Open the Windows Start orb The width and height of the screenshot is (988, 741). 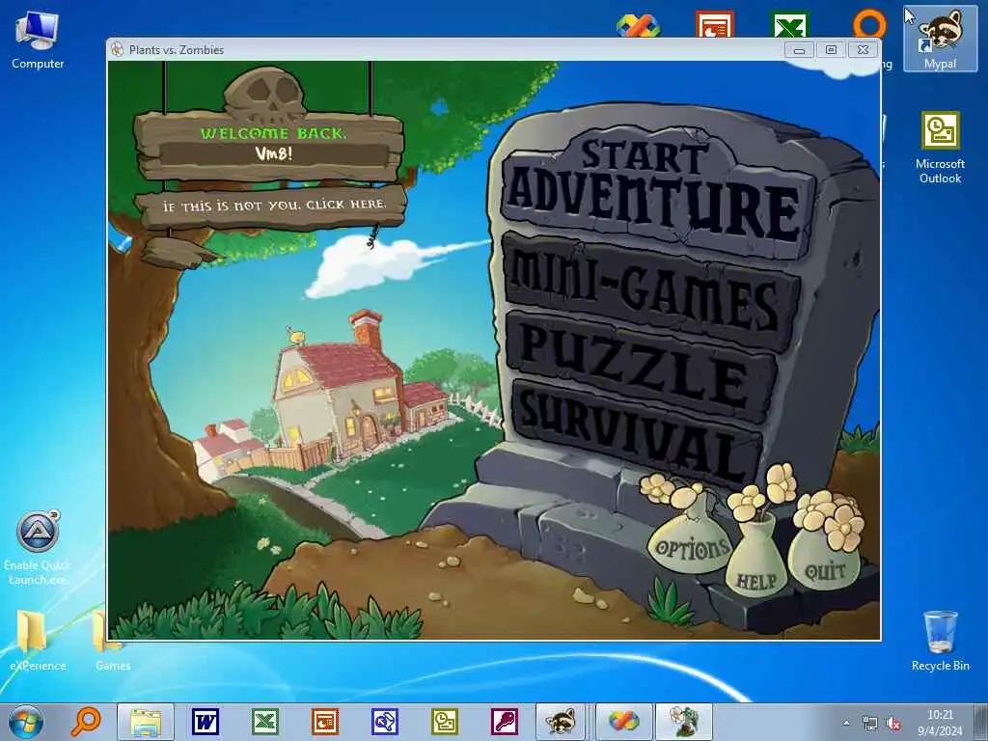click(26, 722)
